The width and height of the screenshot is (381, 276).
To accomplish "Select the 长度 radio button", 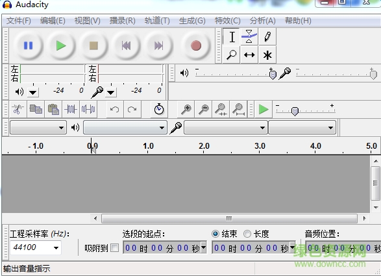I will coord(247,234).
